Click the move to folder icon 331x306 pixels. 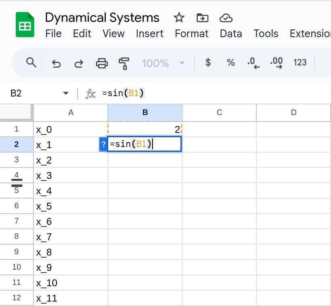(202, 18)
